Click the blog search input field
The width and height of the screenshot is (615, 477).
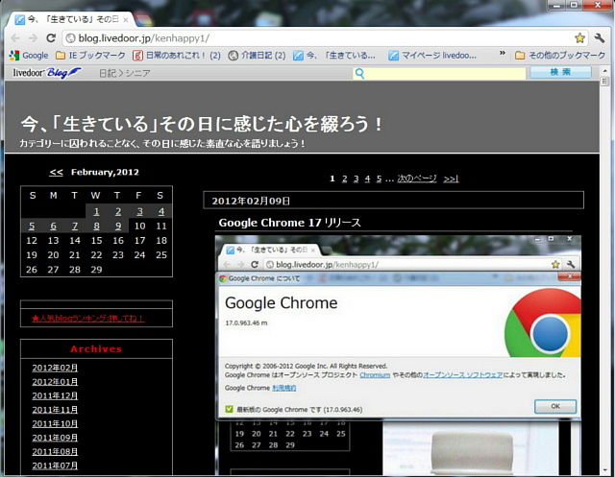click(x=439, y=73)
